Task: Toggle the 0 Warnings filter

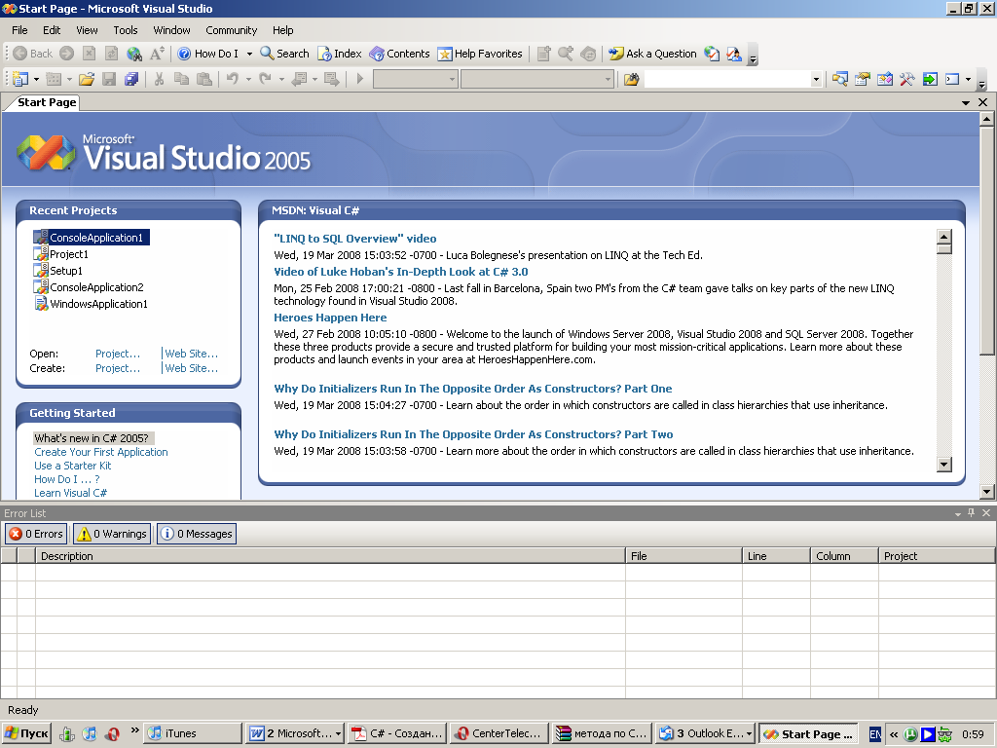Action: pyautogui.click(x=111, y=534)
